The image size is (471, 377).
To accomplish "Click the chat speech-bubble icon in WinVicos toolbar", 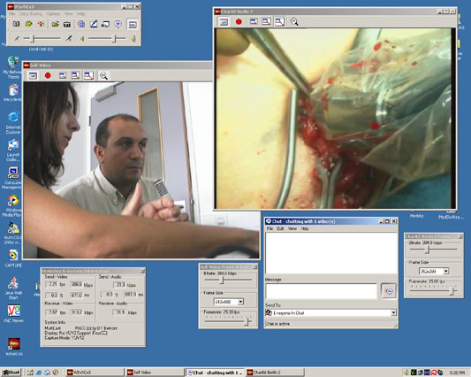I will (x=118, y=24).
